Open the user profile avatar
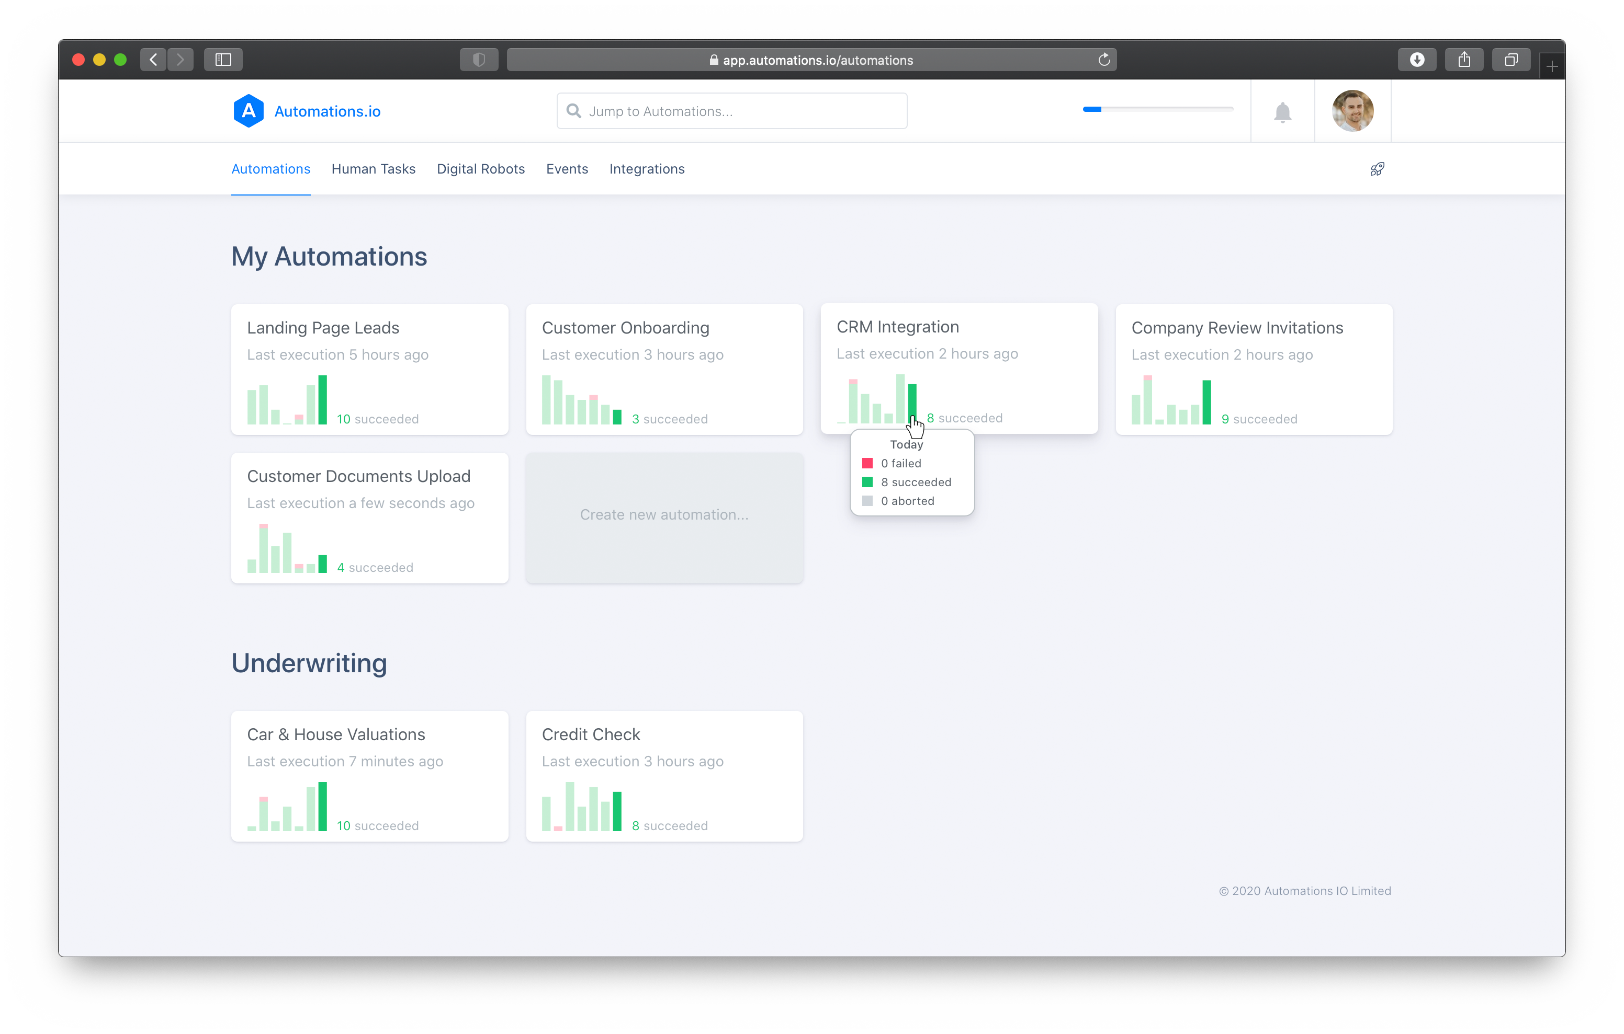The image size is (1624, 1034). 1352,111
